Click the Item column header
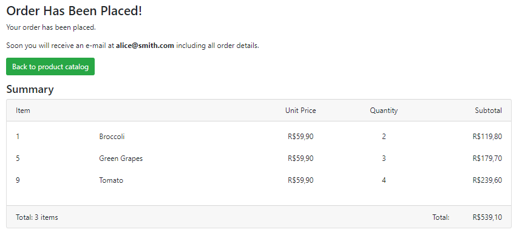 coord(23,111)
